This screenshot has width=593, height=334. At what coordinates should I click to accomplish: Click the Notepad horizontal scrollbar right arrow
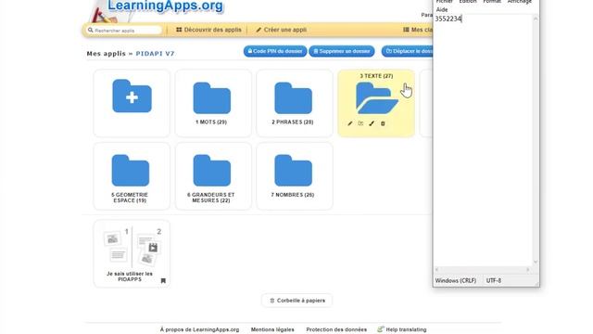click(x=528, y=270)
